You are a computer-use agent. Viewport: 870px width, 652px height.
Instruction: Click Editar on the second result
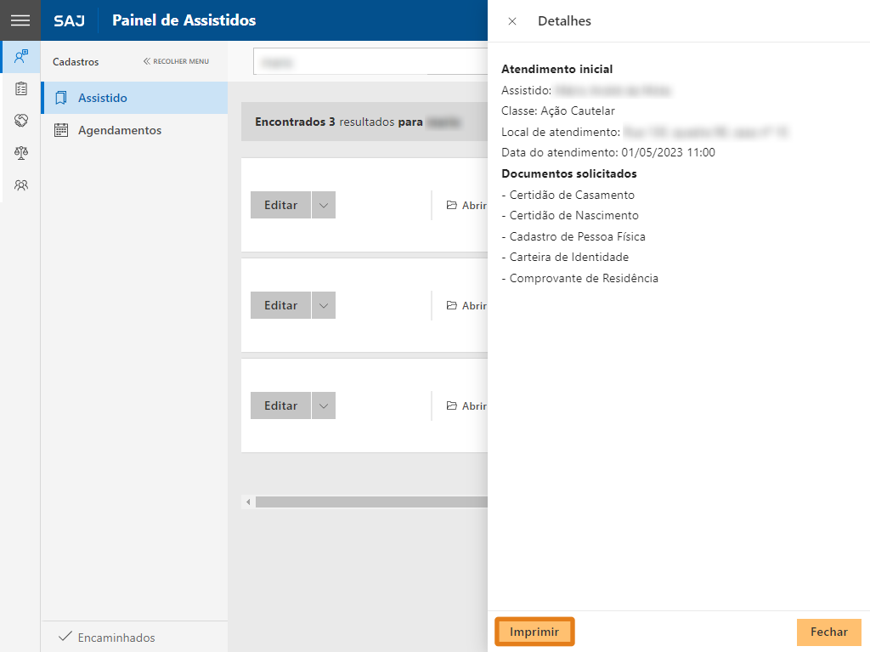[280, 305]
